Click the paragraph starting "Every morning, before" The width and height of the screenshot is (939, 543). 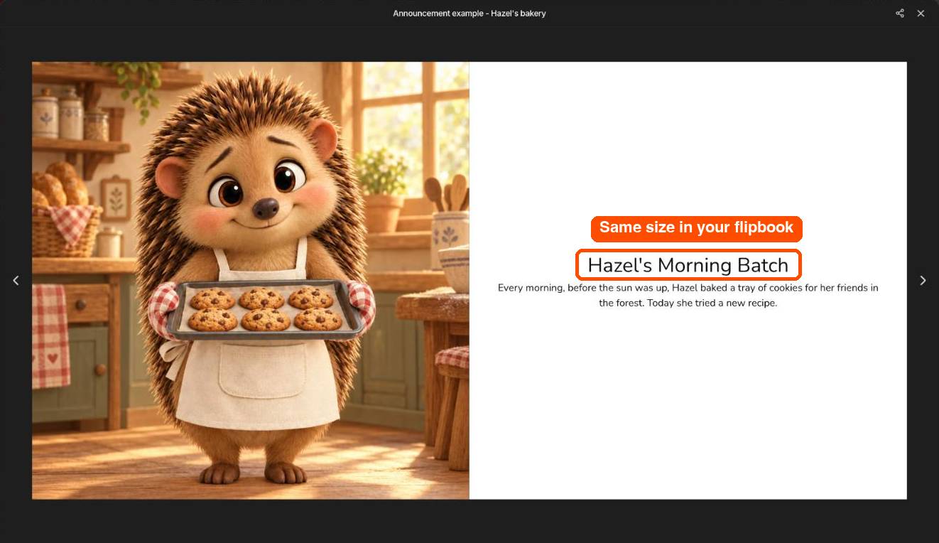pos(688,296)
